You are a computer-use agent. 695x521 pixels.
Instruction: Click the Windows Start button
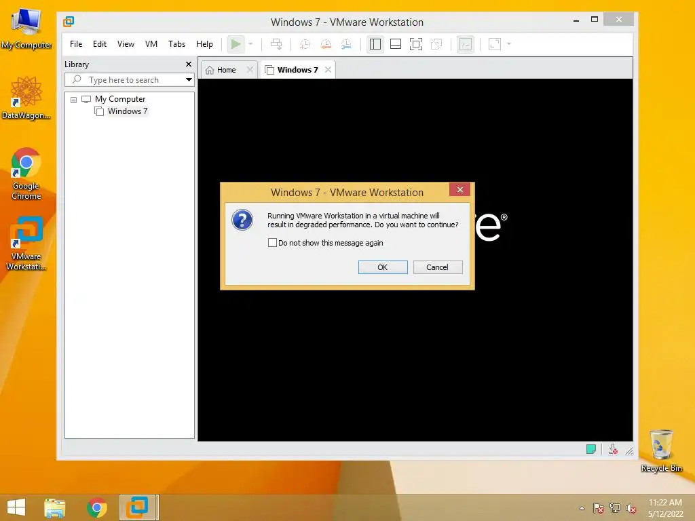tap(16, 507)
